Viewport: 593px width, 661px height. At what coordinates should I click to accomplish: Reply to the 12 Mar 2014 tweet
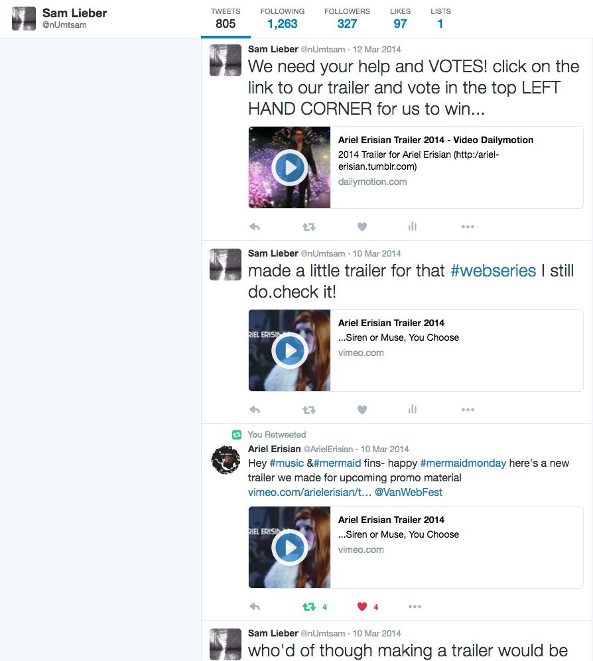tap(255, 227)
